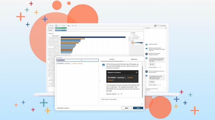Click the sort indicator beside Product Name header
Image resolution: width=215 pixels, height=120 pixels.
tap(59, 36)
